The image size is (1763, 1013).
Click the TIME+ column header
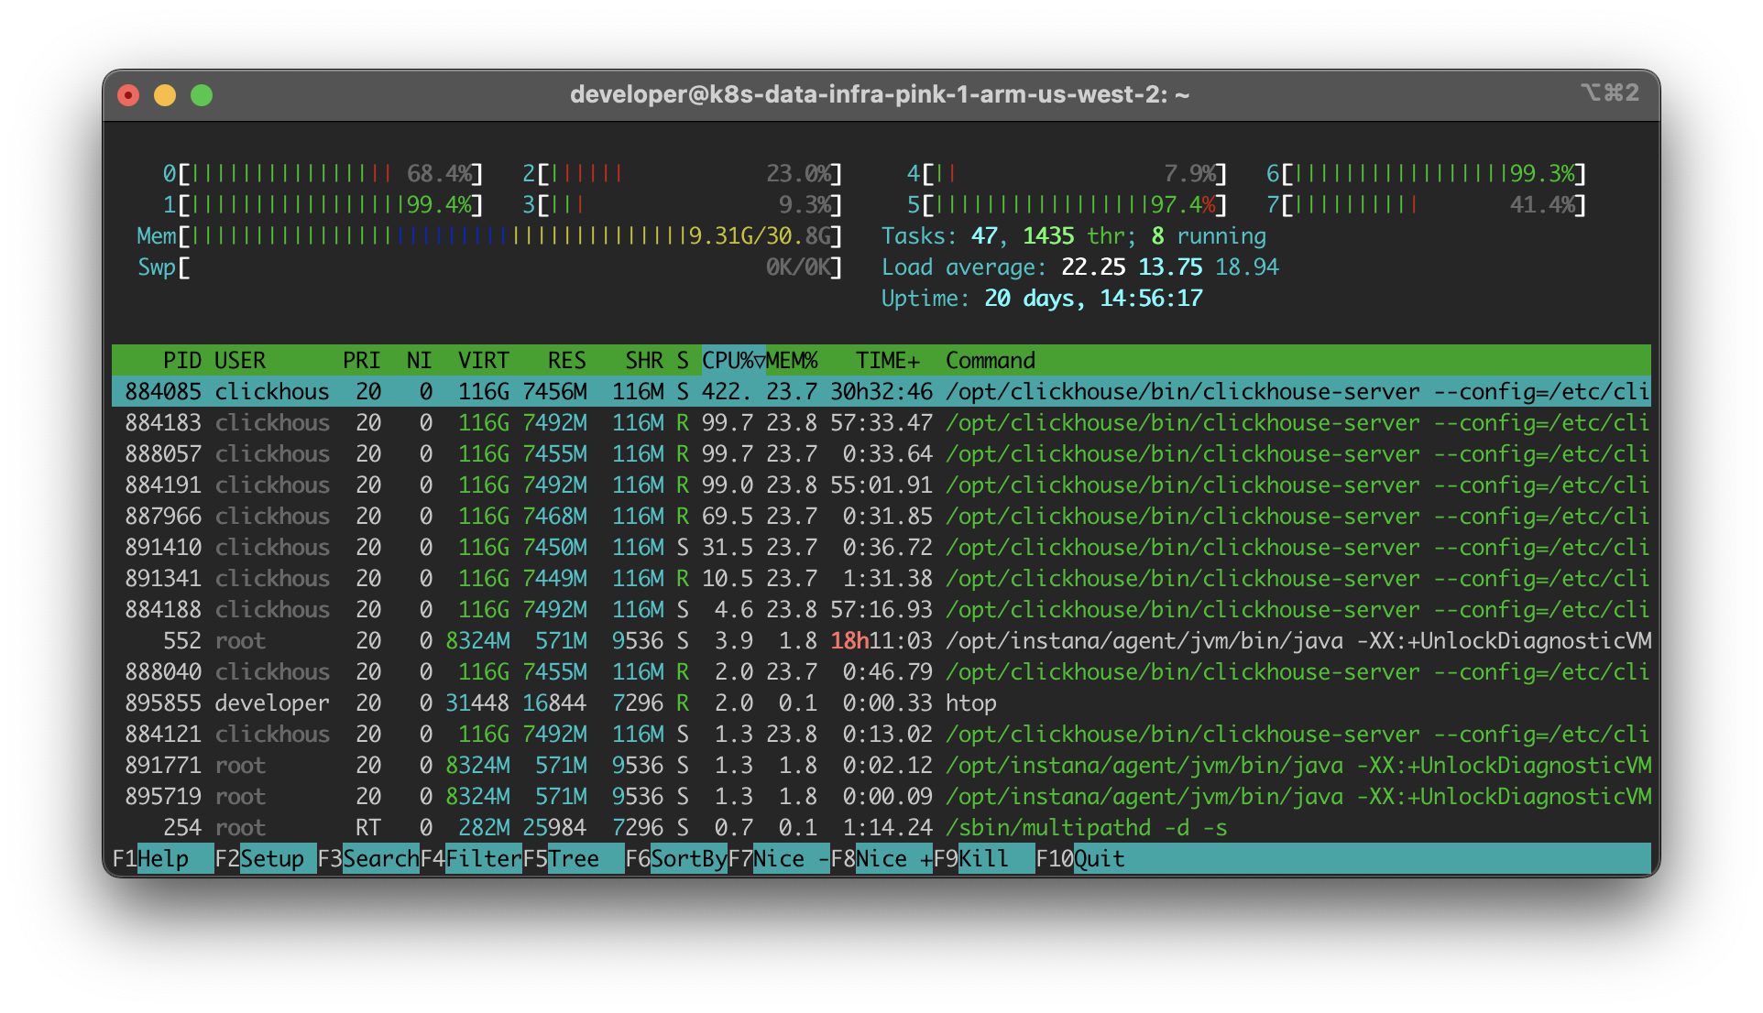pos(887,360)
